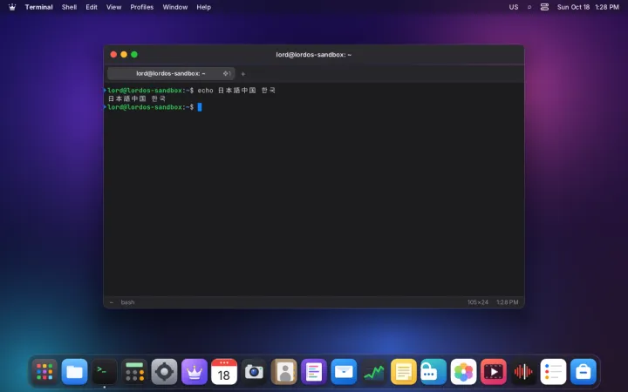Open the Contacts book icon in the dock
Image resolution: width=628 pixels, height=392 pixels.
click(x=284, y=372)
